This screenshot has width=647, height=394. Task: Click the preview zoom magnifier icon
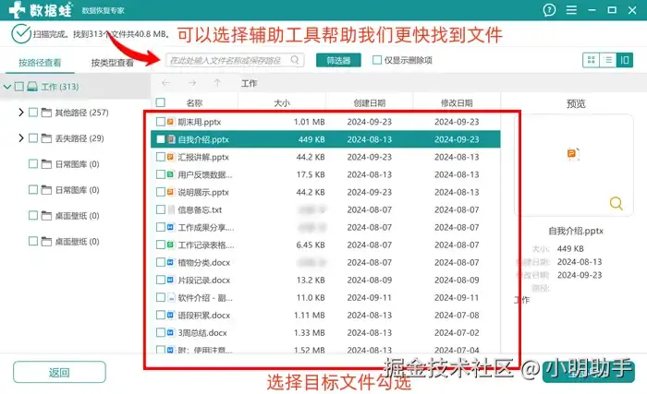(616, 203)
